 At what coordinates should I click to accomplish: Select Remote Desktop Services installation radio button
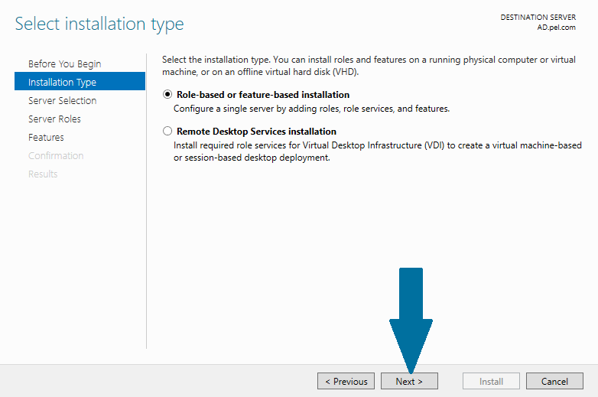(167, 132)
